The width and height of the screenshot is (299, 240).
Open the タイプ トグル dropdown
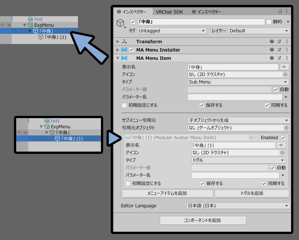[238, 160]
